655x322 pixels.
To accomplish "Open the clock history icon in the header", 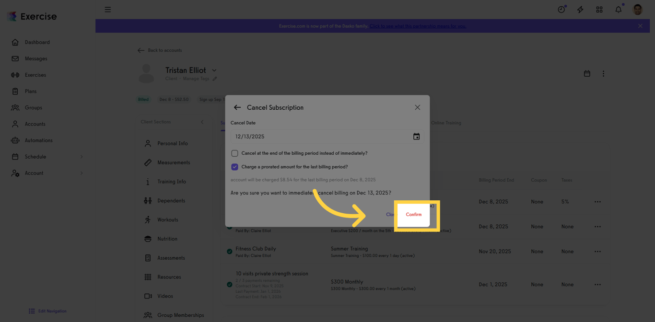I will (x=561, y=10).
